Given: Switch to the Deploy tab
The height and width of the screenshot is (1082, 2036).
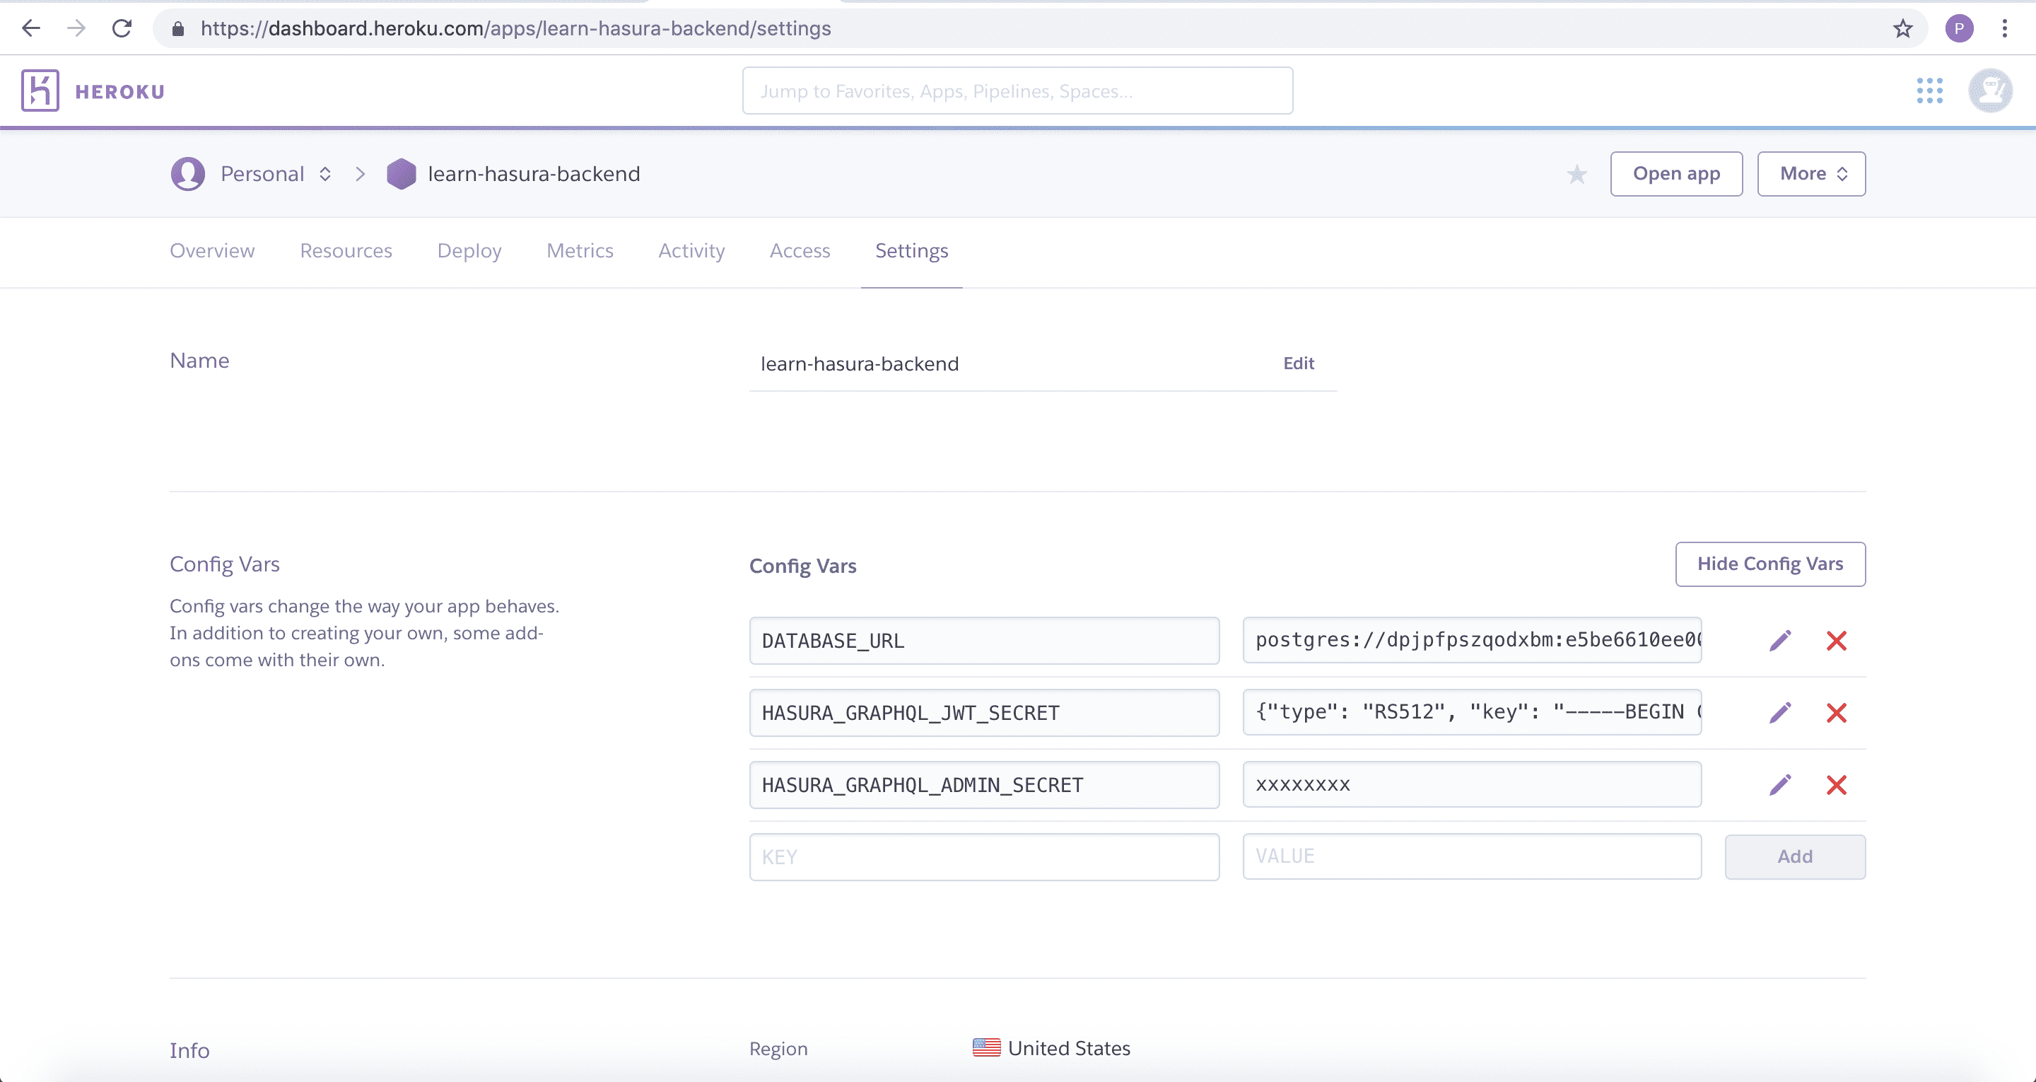Looking at the screenshot, I should [469, 251].
